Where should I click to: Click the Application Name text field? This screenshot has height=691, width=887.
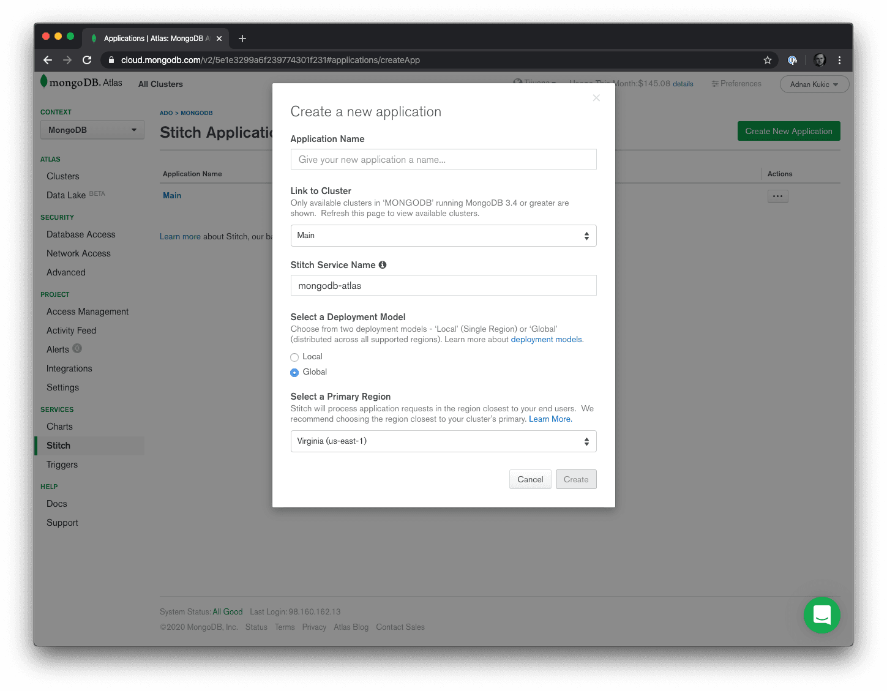tap(443, 160)
